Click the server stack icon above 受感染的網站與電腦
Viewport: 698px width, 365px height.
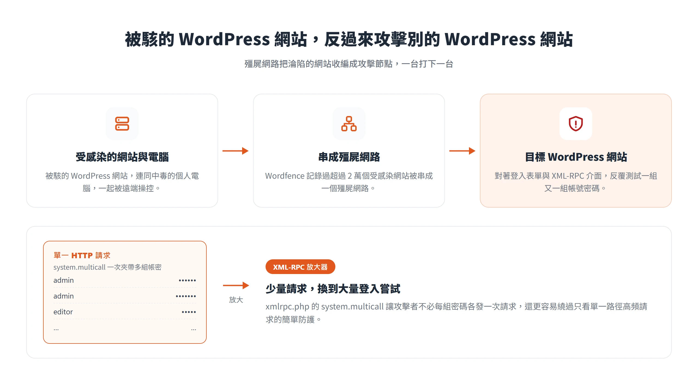[x=122, y=124]
